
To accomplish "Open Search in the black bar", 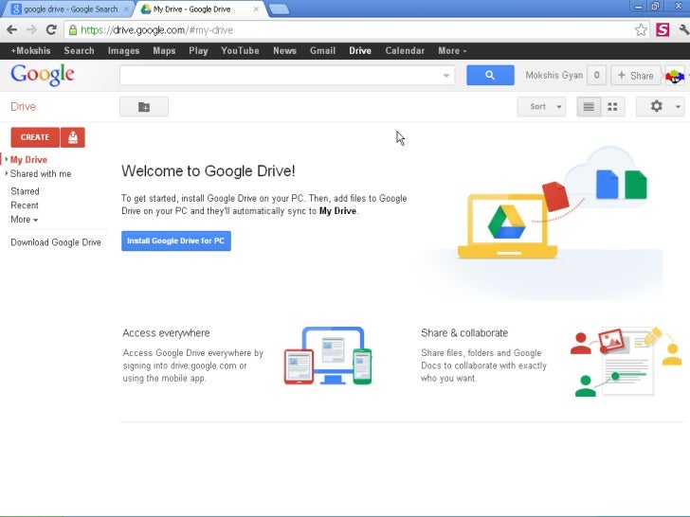I will (x=80, y=51).
